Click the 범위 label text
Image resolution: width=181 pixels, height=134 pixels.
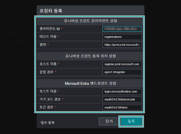pyautogui.click(x=43, y=45)
